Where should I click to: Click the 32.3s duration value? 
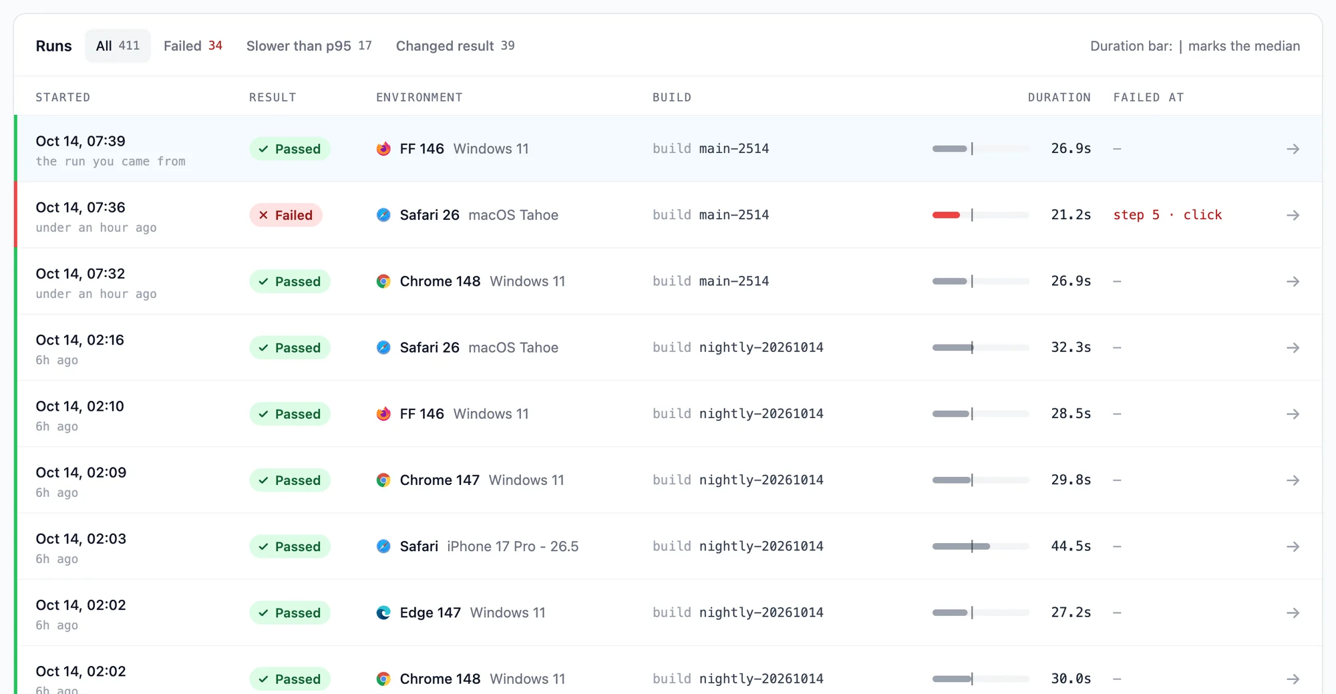[1071, 347]
